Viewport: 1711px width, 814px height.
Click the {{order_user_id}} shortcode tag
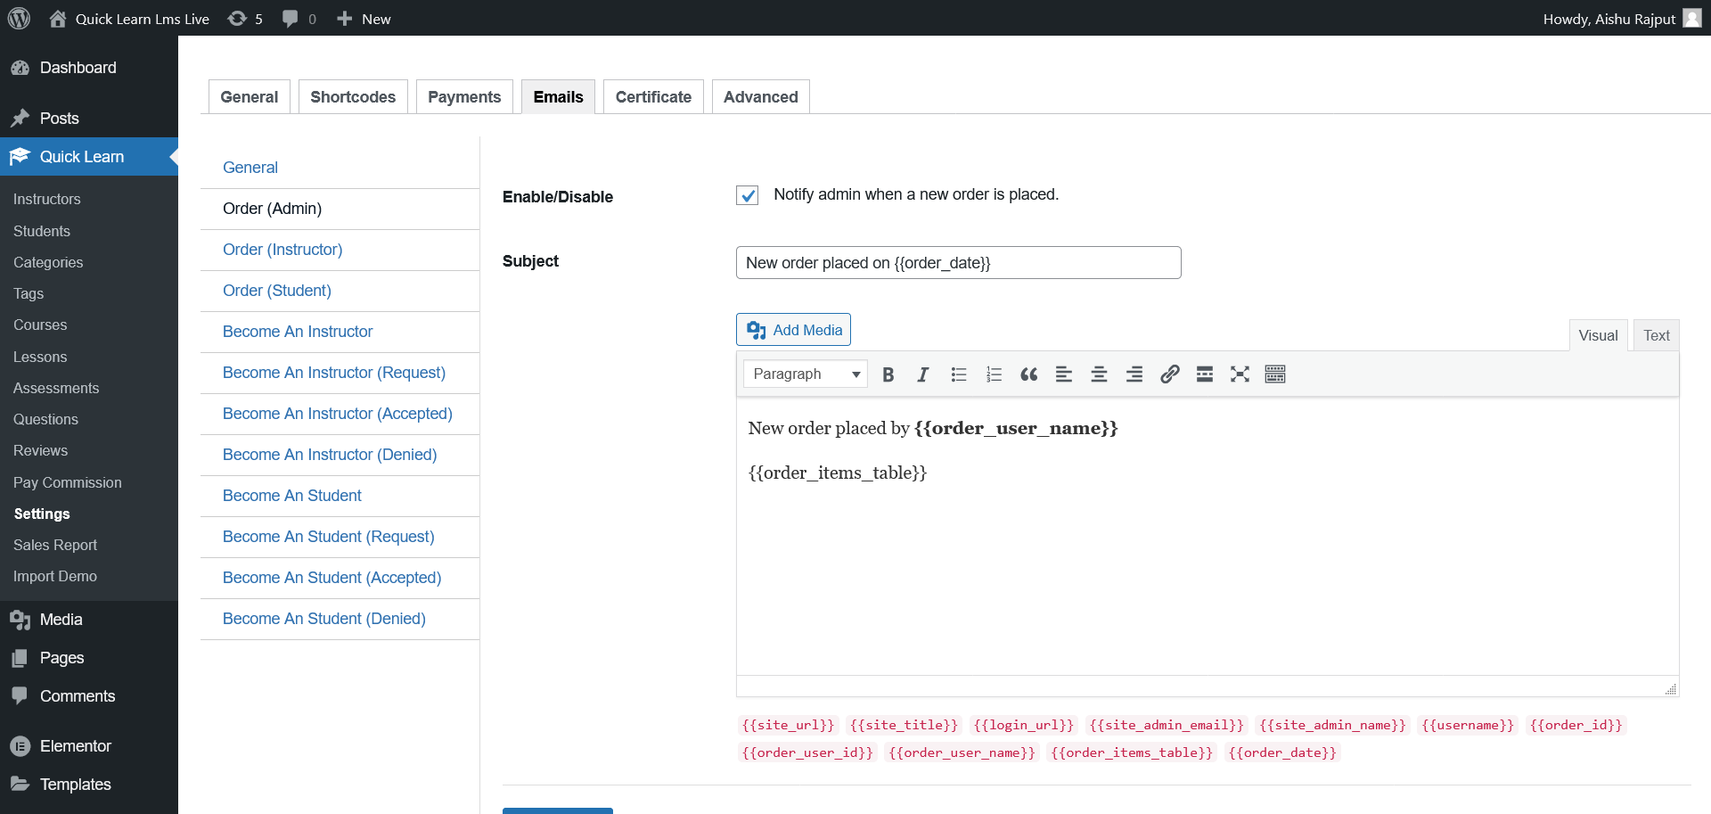[x=807, y=753]
